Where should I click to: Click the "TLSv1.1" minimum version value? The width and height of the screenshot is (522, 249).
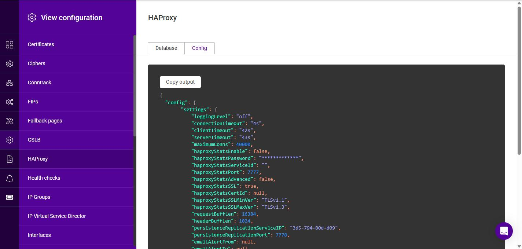coord(274,200)
